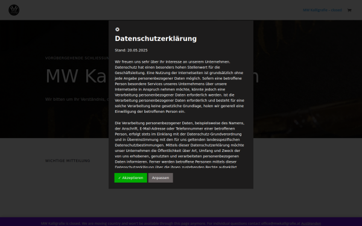
Task: Click the green Akzeptieren button
Action: point(131,178)
